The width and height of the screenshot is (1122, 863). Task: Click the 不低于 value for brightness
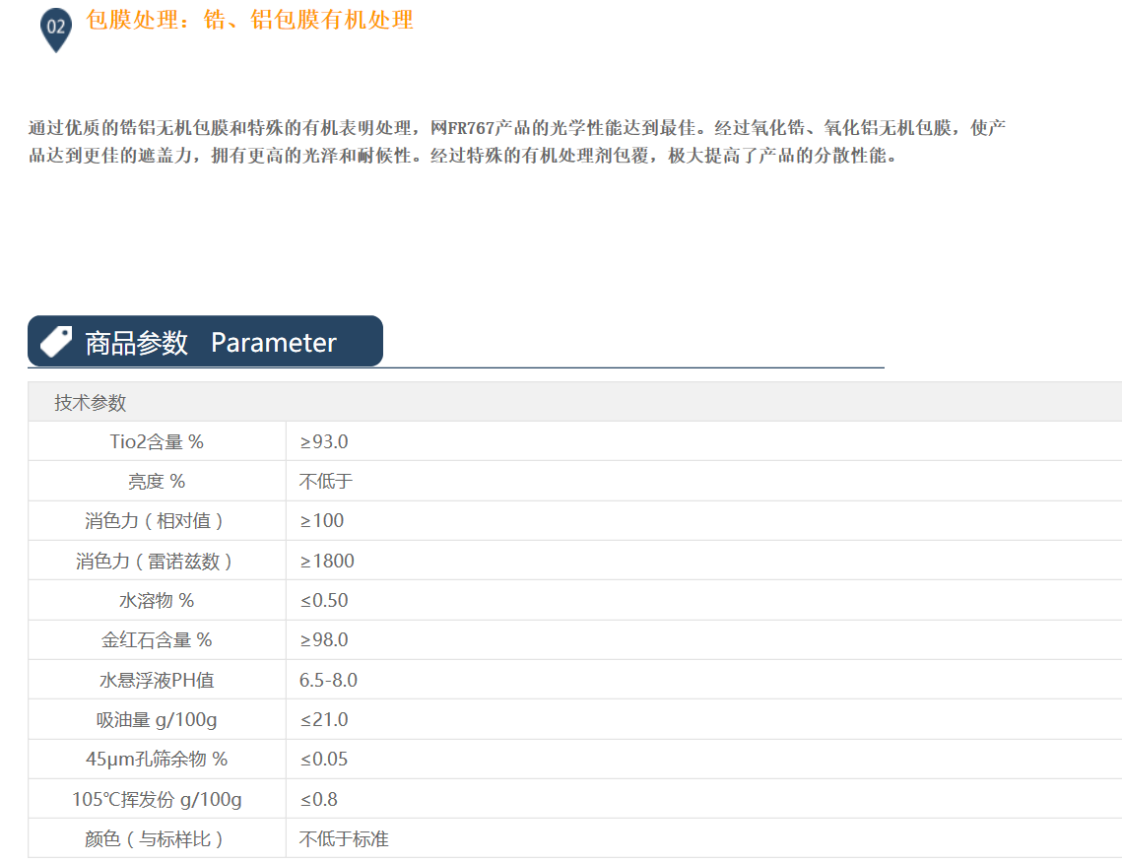(x=326, y=481)
